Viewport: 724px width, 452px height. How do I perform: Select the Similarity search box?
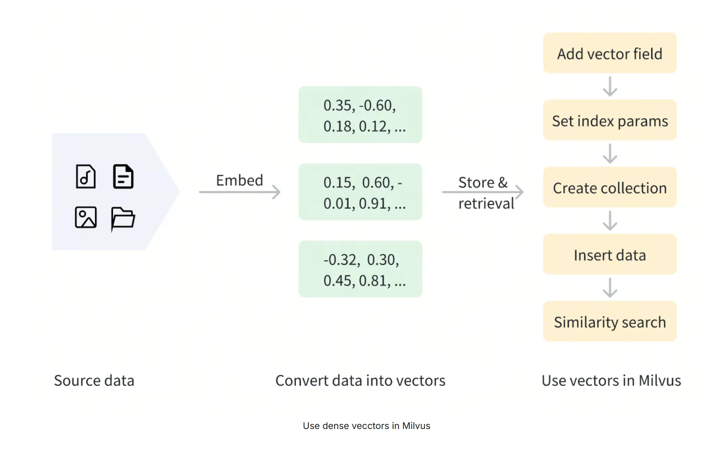[x=610, y=321]
